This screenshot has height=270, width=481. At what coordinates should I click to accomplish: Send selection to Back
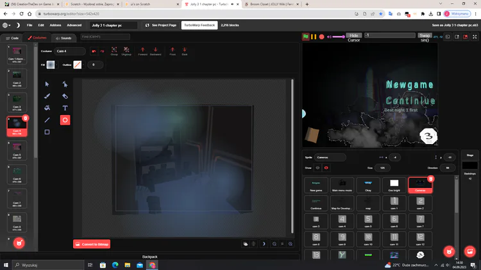pos(184,51)
